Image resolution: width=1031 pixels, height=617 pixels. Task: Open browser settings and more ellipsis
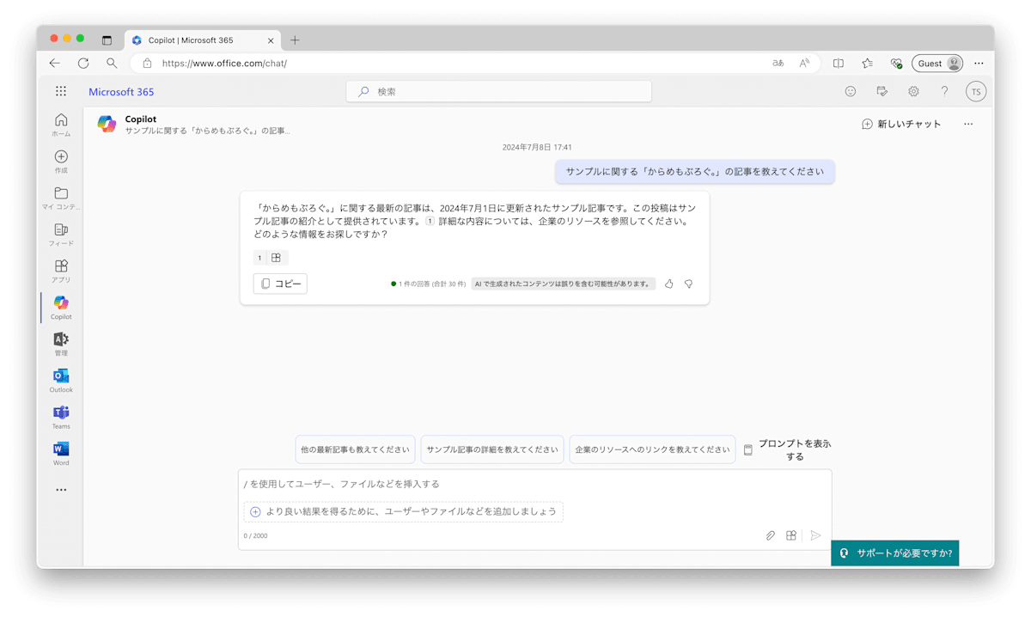(979, 64)
